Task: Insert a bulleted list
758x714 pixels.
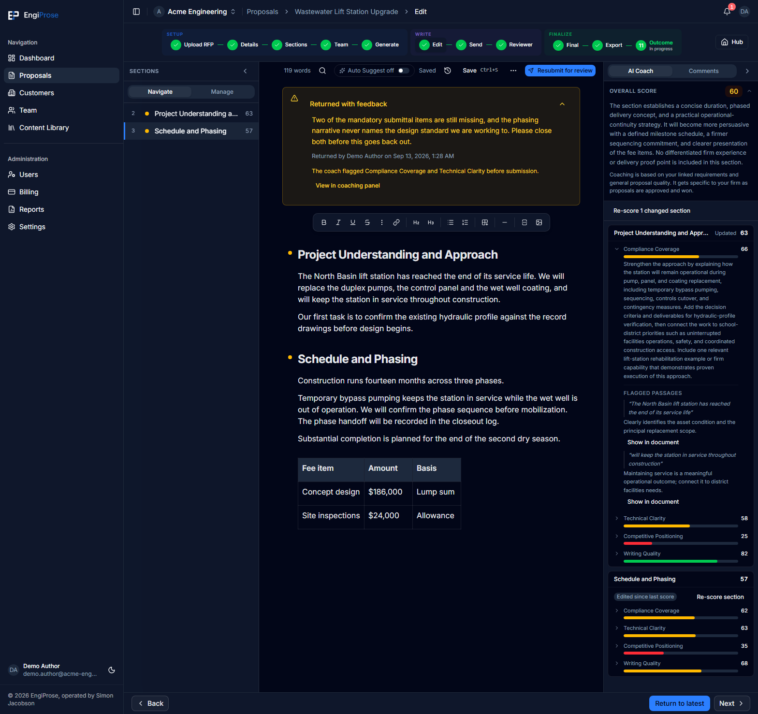Action: coord(451,222)
